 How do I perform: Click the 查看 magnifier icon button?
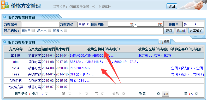pos(164,41)
